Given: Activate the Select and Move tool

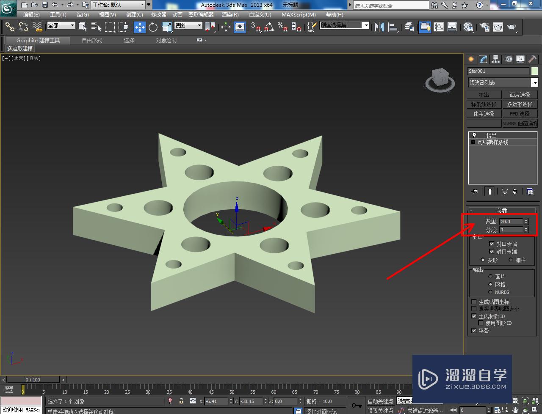Looking at the screenshot, I should 140,27.
